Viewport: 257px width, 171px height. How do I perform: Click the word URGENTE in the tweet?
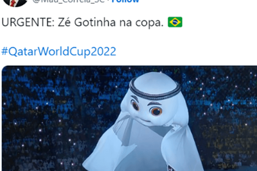28,22
